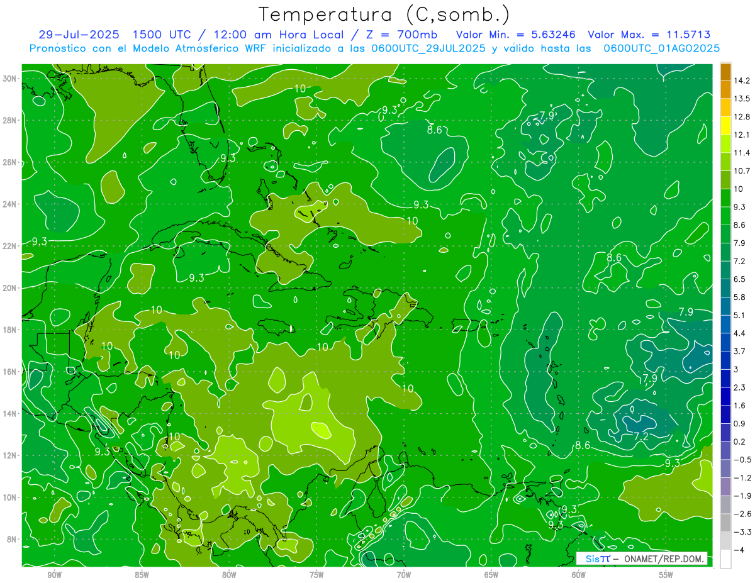
Task: Click the colorbar label "0.2"
Action: [739, 441]
